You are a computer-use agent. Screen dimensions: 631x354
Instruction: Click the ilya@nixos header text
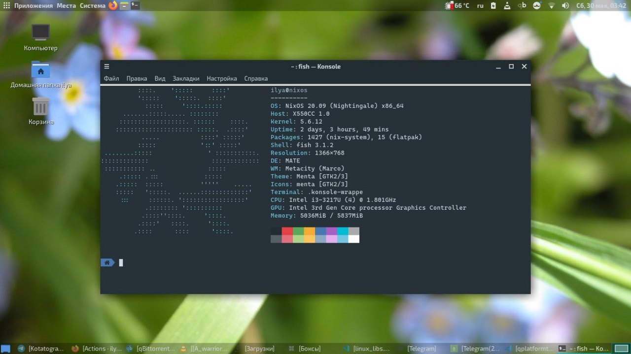coord(289,90)
